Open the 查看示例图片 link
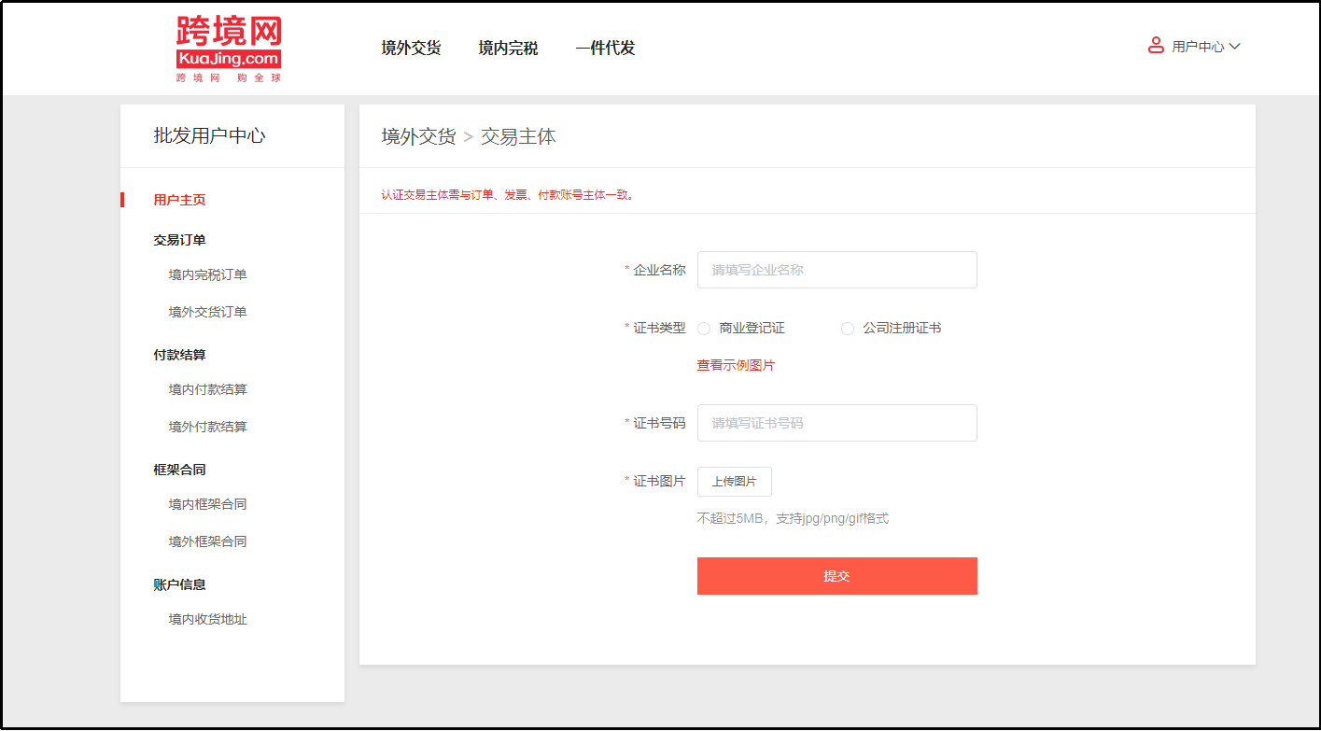 tap(736, 366)
